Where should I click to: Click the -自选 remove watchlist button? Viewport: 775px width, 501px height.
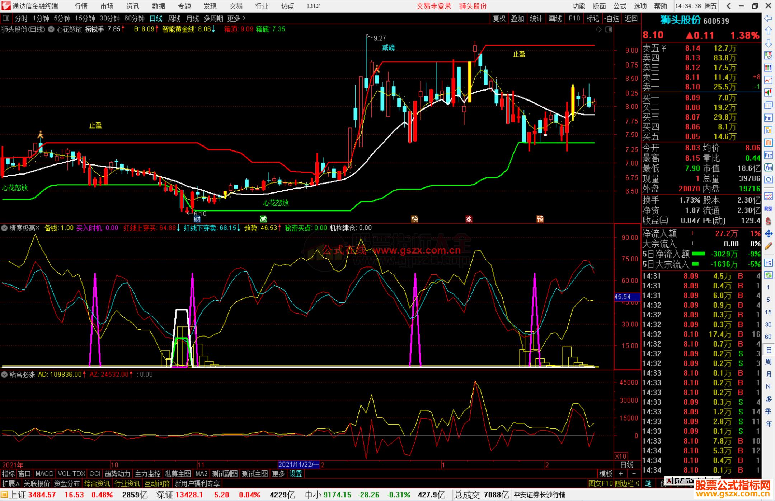tap(612, 18)
